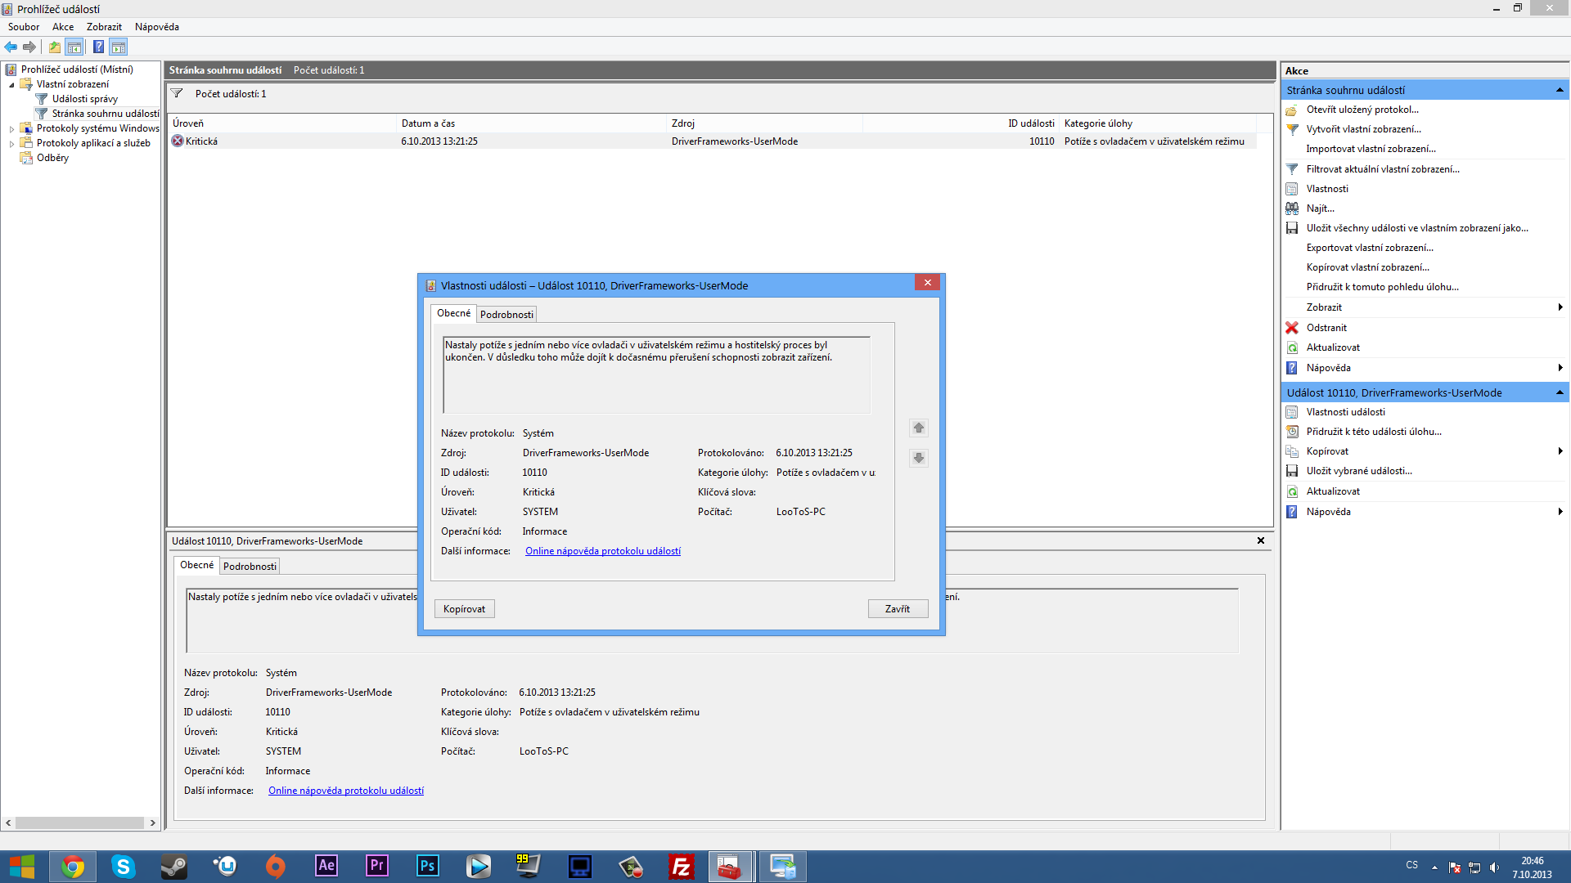Expand Protokoly systému Windows tree node
The image size is (1571, 883).
11,128
